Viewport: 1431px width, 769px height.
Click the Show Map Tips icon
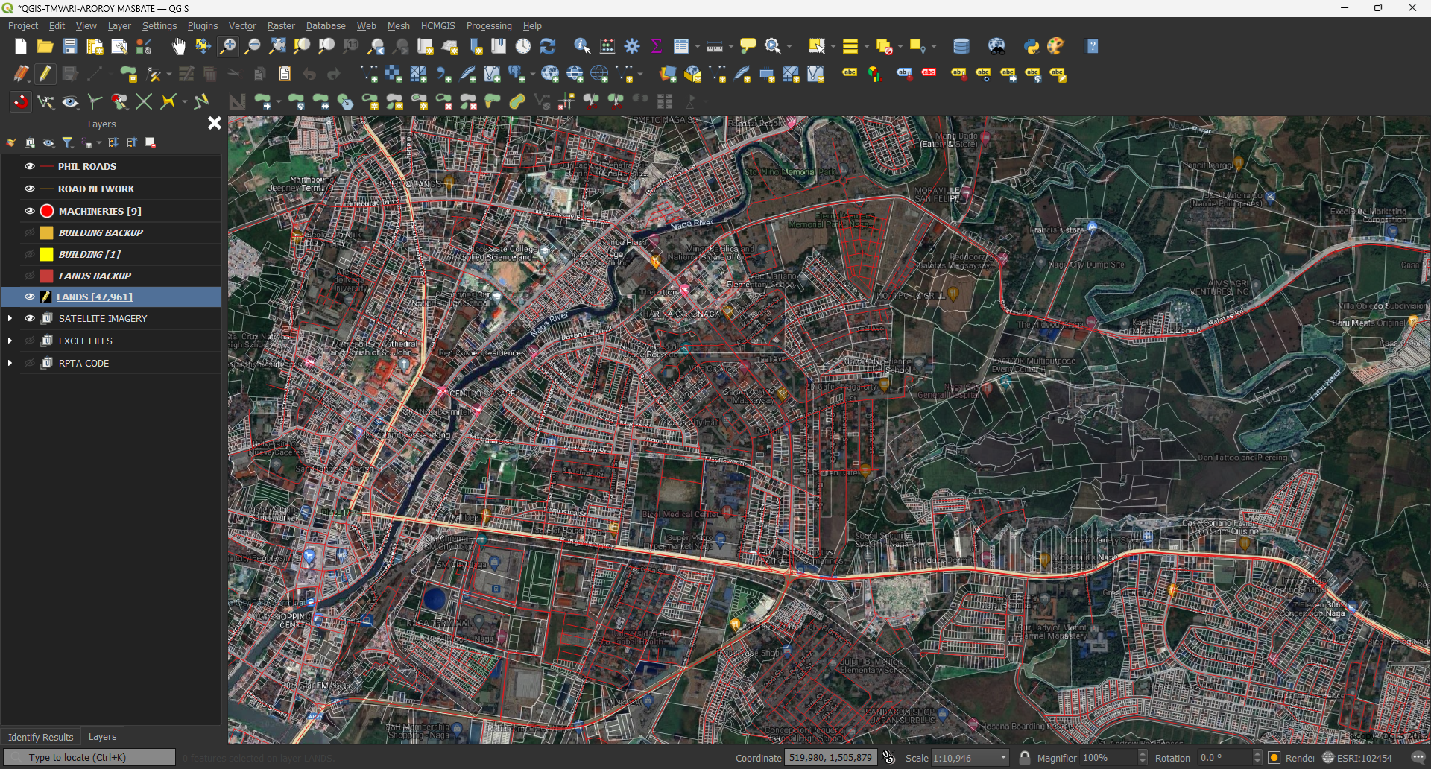pyautogui.click(x=748, y=46)
